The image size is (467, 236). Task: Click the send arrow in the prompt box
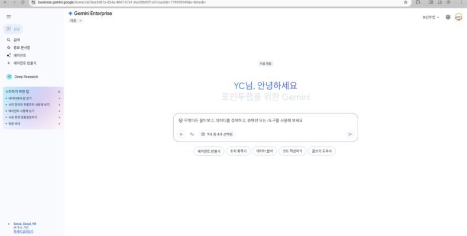(350, 134)
